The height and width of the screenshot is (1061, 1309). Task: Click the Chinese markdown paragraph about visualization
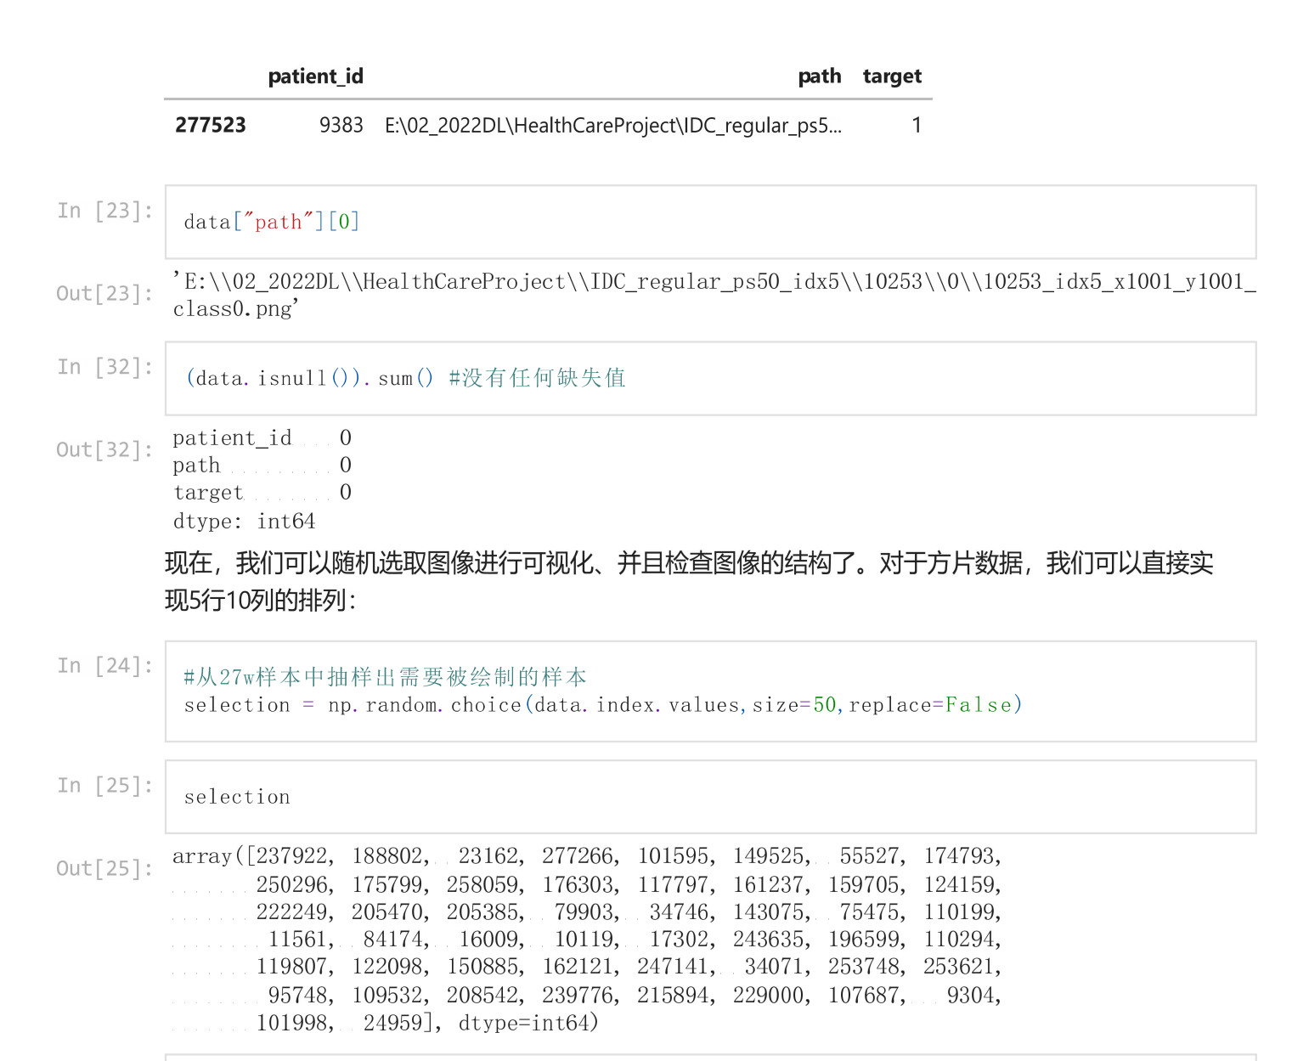click(x=689, y=581)
